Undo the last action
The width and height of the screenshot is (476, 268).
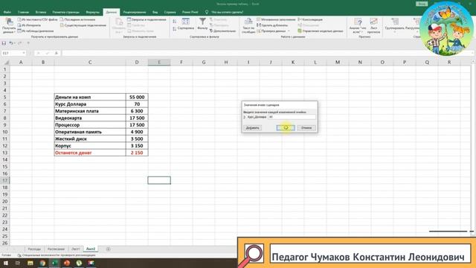tap(10, 43)
